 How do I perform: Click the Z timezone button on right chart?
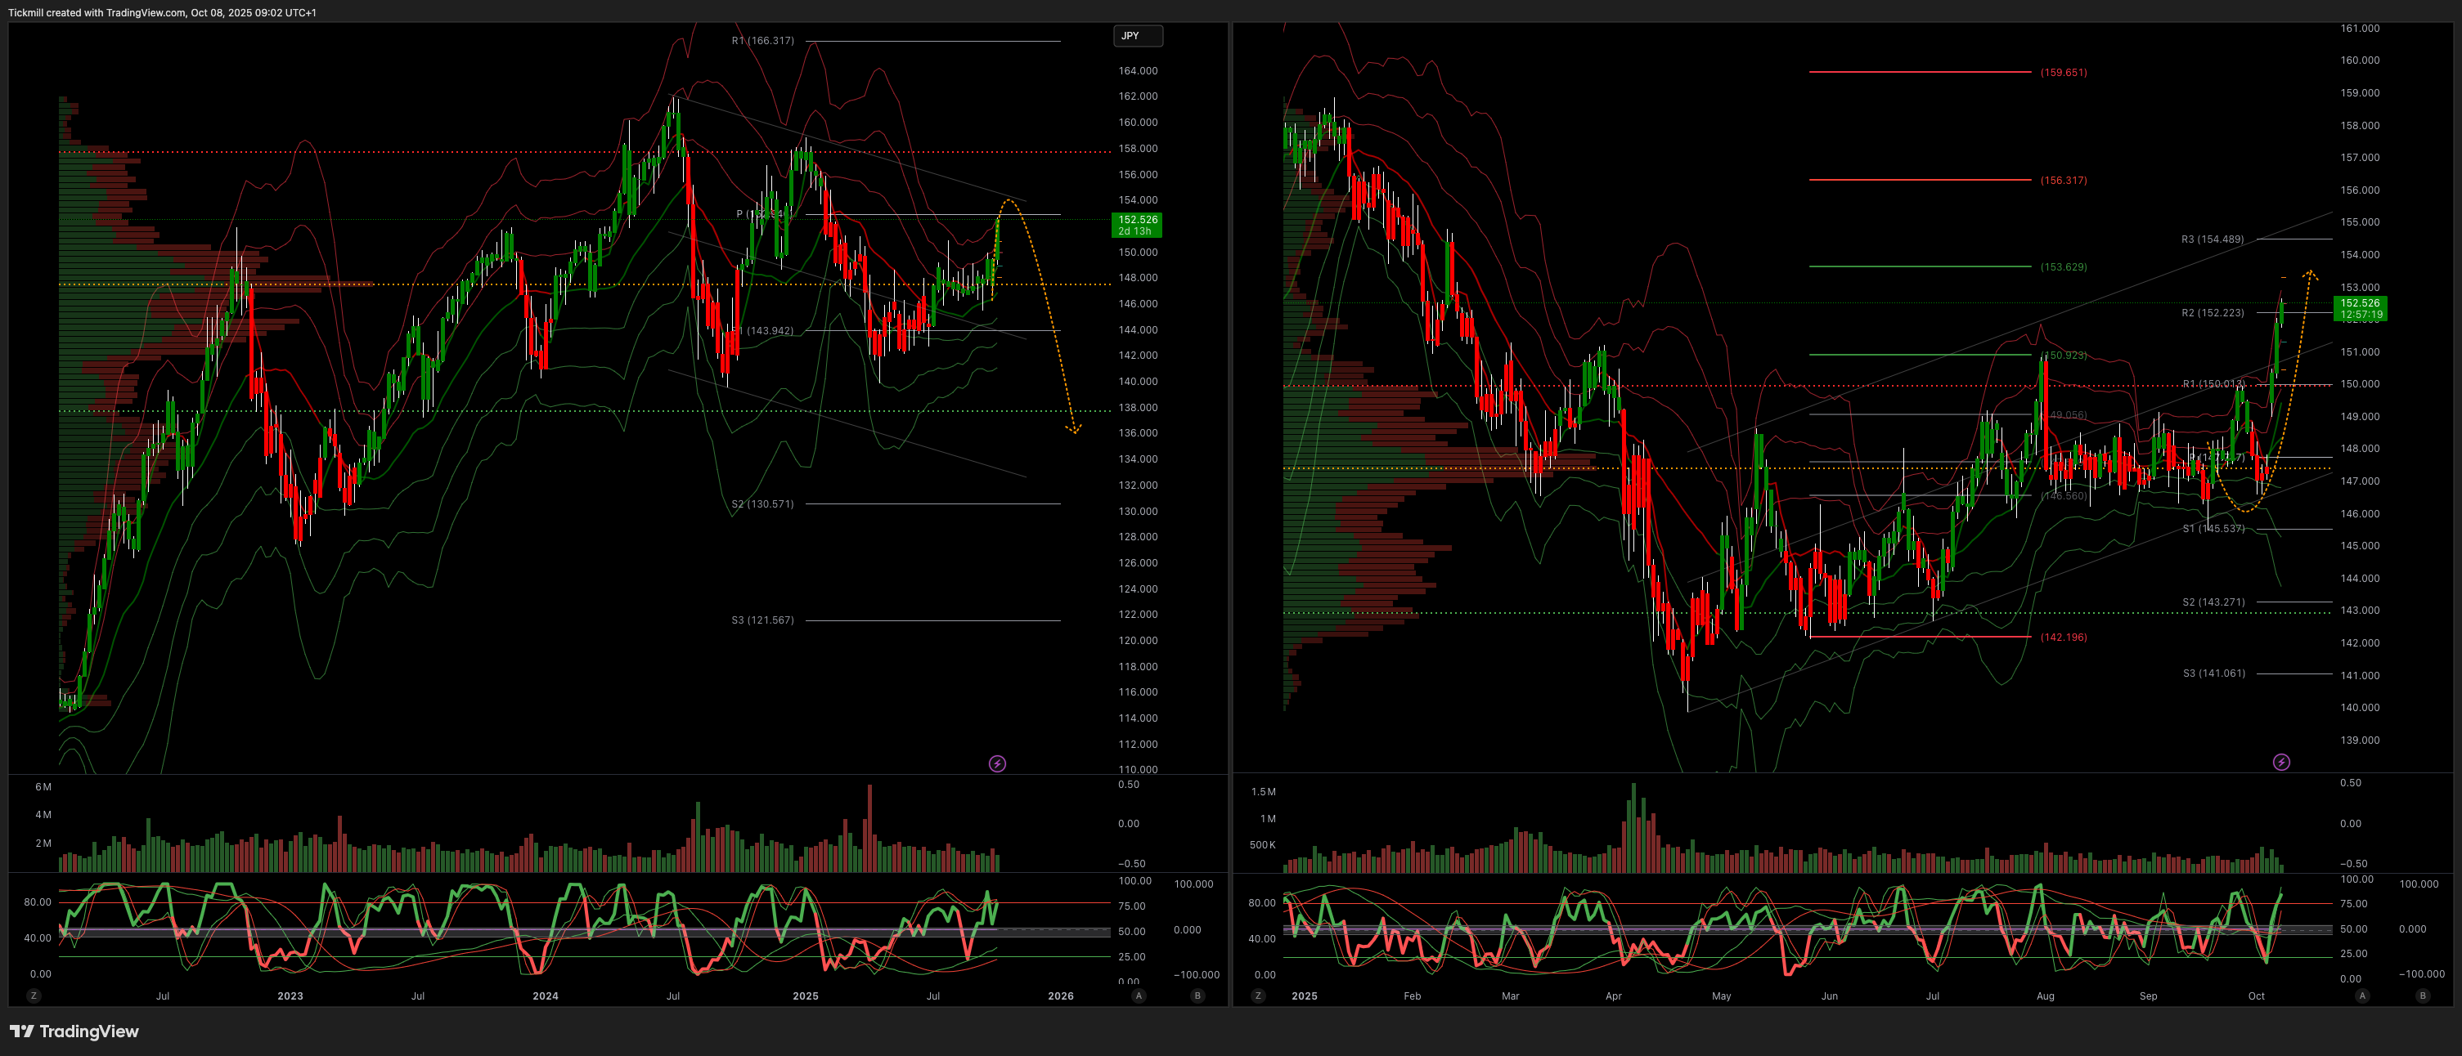pos(1258,996)
